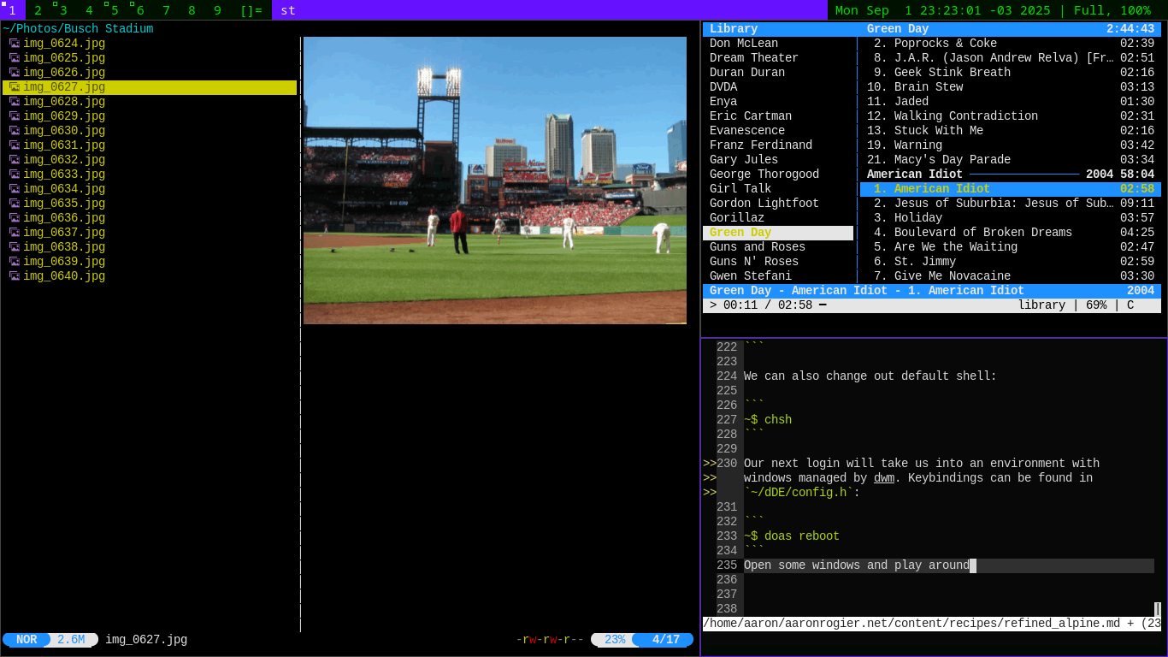Click editor line 235 text

pos(857,565)
